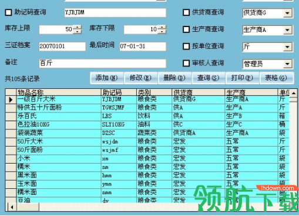The image size is (299, 216).
Task: Click the 助记码 input field containing YJBJDM
Action: pos(115,13)
